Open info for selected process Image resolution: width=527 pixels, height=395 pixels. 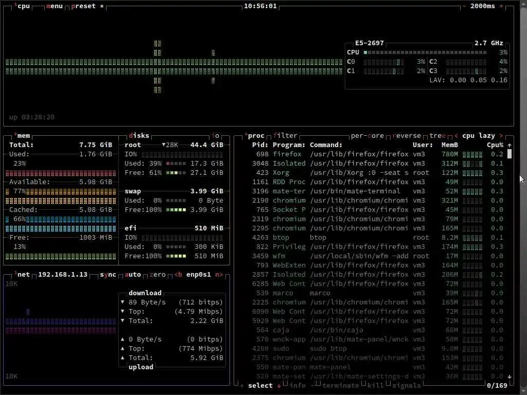(297, 386)
